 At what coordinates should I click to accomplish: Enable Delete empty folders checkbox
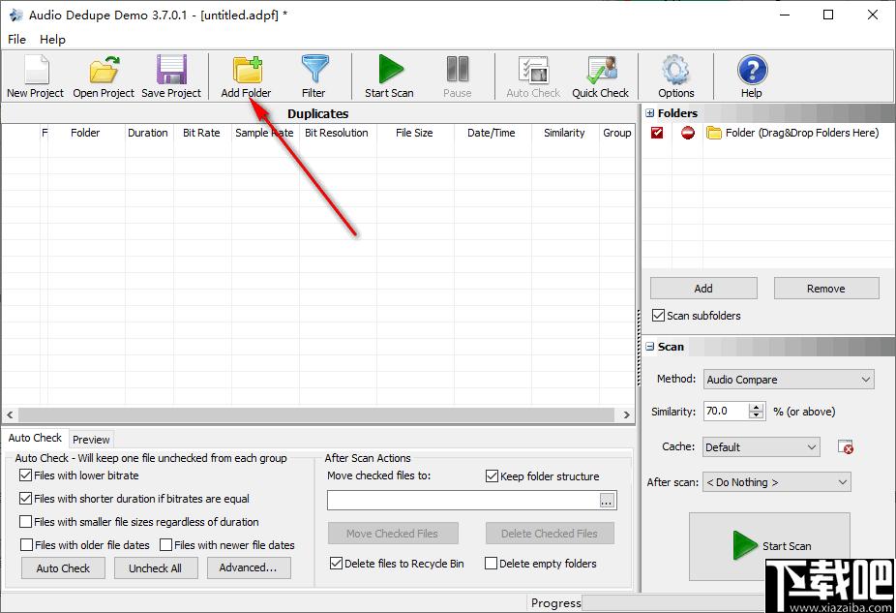pyautogui.click(x=491, y=564)
